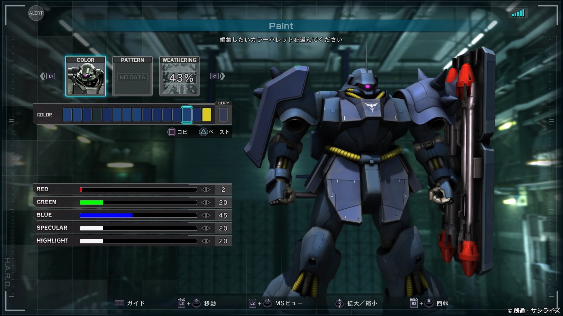This screenshot has height=316, width=563.
Task: Click the R1 next-category arrow
Action: (x=218, y=76)
